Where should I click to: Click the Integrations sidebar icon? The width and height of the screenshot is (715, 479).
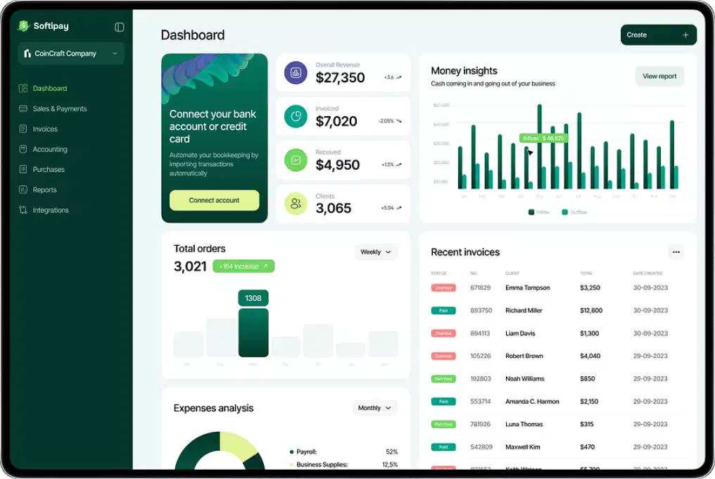23,211
